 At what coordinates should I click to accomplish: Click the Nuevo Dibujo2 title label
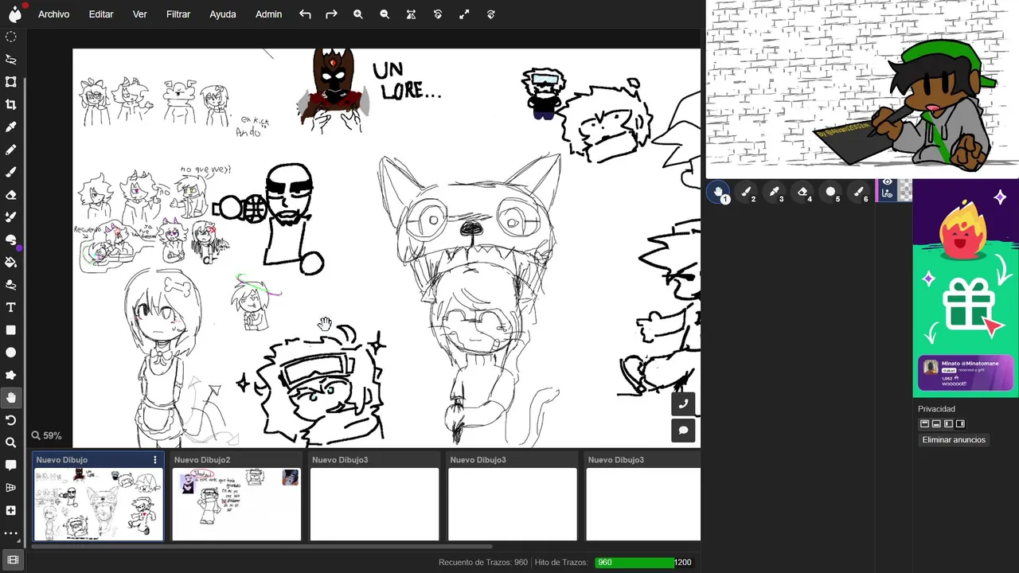pos(202,460)
